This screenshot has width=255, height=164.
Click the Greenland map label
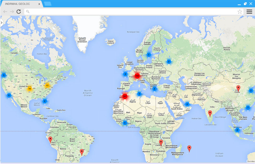[82, 40]
